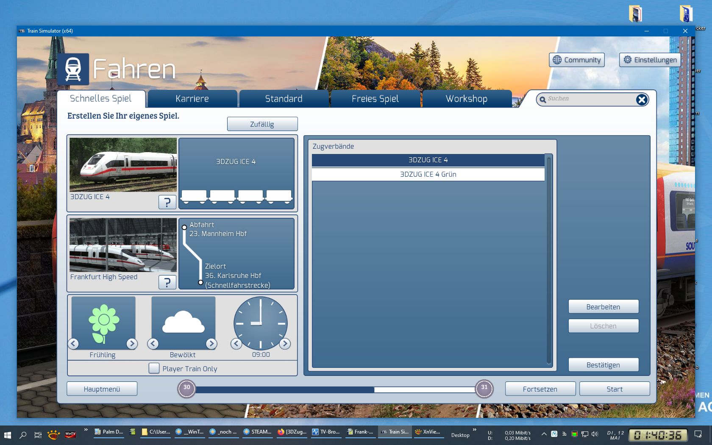Image resolution: width=712 pixels, height=445 pixels.
Task: Click the level 31 badge
Action: click(x=484, y=389)
